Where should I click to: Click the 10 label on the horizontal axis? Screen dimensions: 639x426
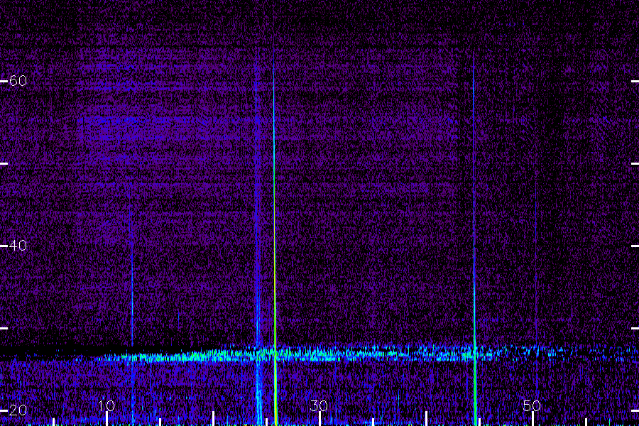106,405
